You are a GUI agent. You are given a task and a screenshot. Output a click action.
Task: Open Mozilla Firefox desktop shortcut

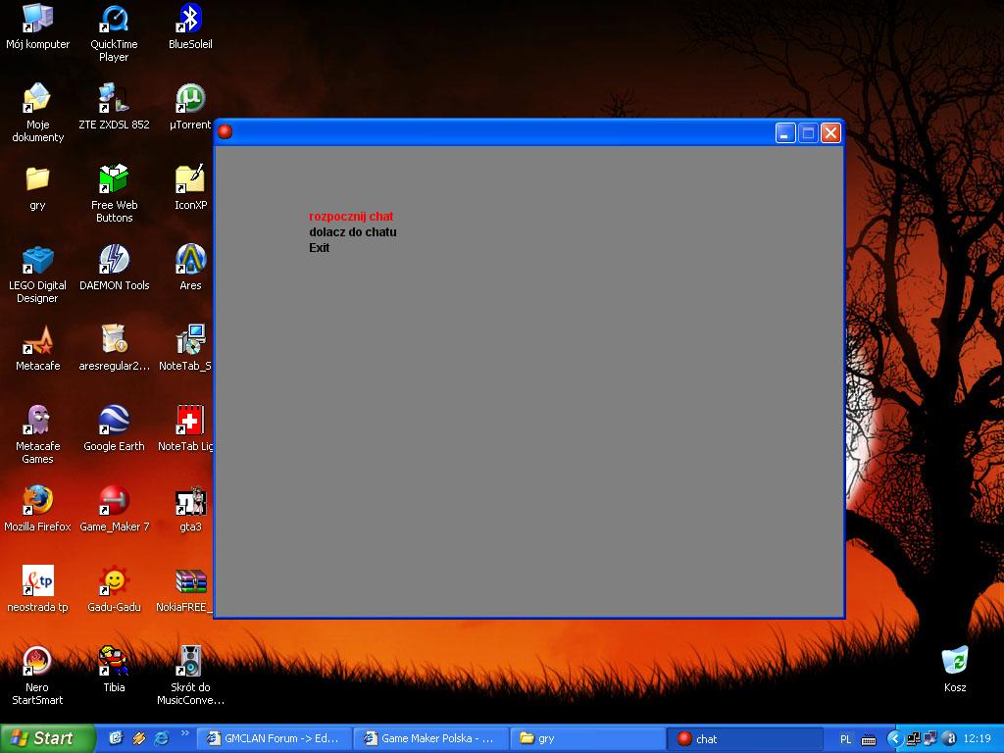pyautogui.click(x=37, y=501)
